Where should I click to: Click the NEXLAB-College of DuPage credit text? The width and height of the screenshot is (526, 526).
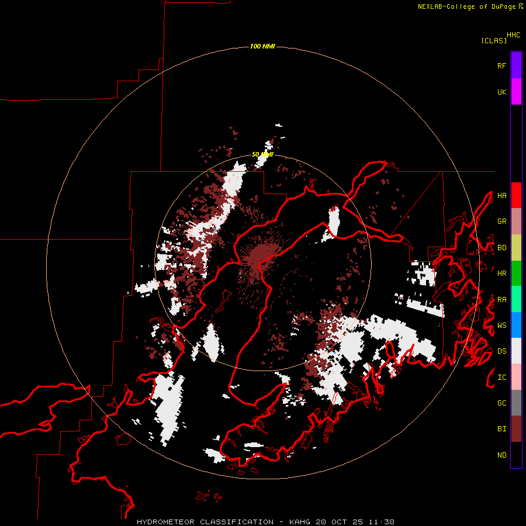[x=466, y=6]
